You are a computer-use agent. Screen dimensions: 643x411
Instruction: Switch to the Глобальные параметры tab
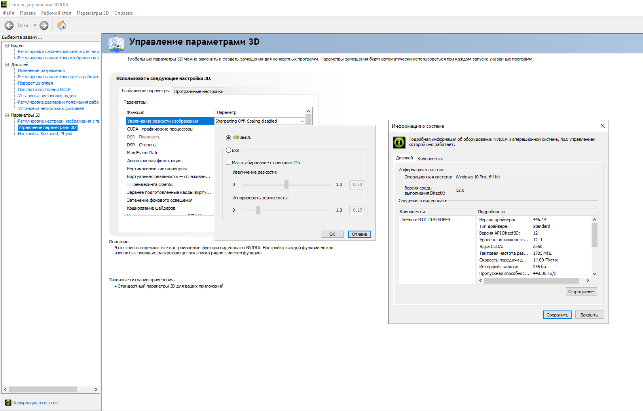146,91
